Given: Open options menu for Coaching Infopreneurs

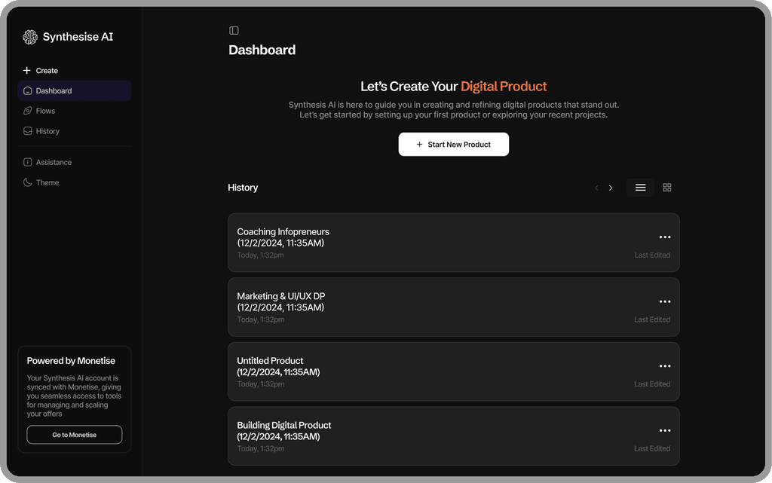Looking at the screenshot, I should [665, 237].
